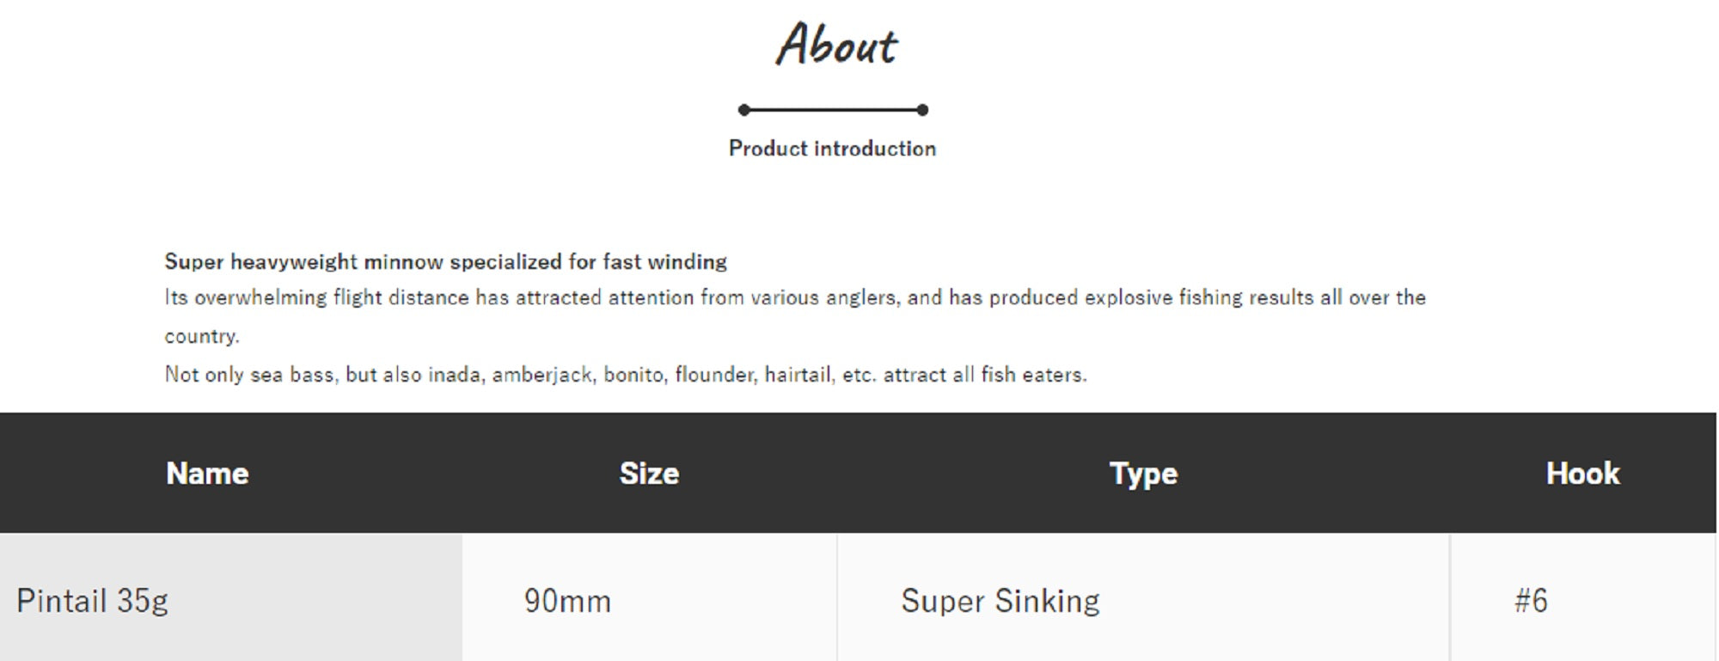Click the word 'country.' in the description
The image size is (1719, 661).
click(x=202, y=336)
